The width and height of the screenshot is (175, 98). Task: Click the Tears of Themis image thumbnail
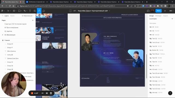coord(38,38)
